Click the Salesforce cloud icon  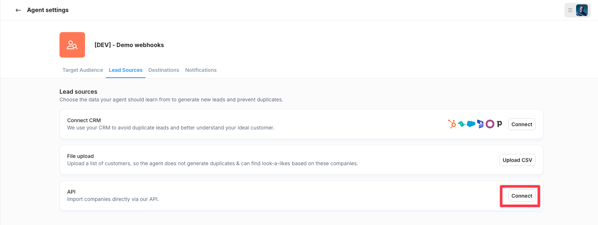[x=471, y=124]
